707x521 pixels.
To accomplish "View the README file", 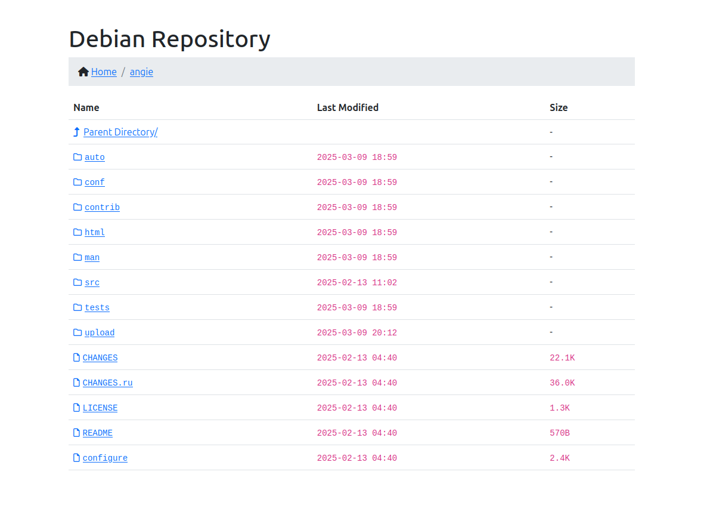I will pyautogui.click(x=98, y=433).
